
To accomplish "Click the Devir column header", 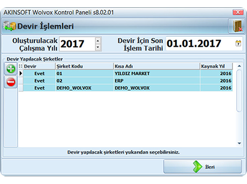I will click(x=39, y=66).
